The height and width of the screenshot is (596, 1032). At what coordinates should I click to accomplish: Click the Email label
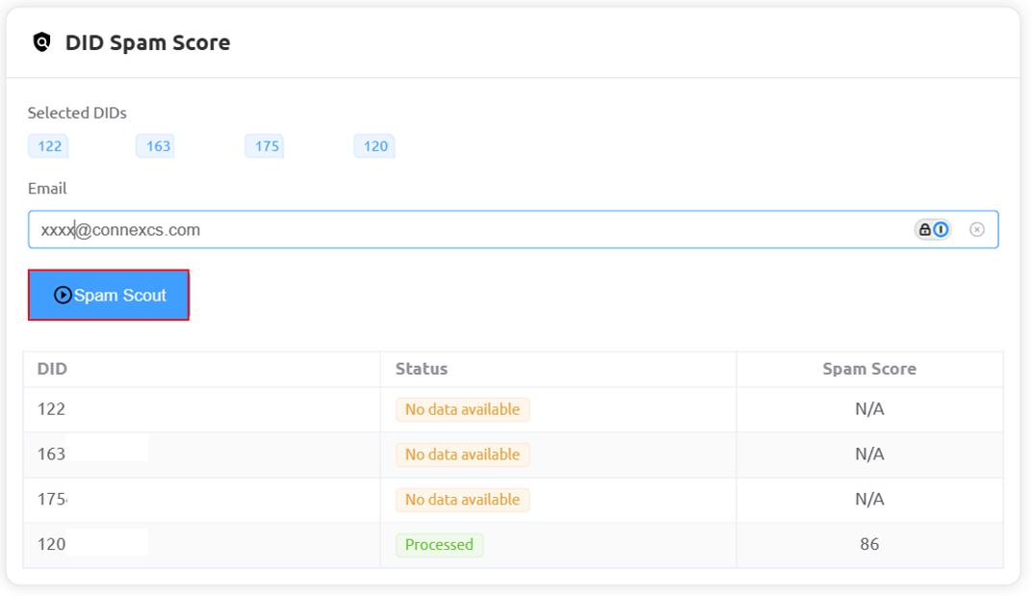47,189
